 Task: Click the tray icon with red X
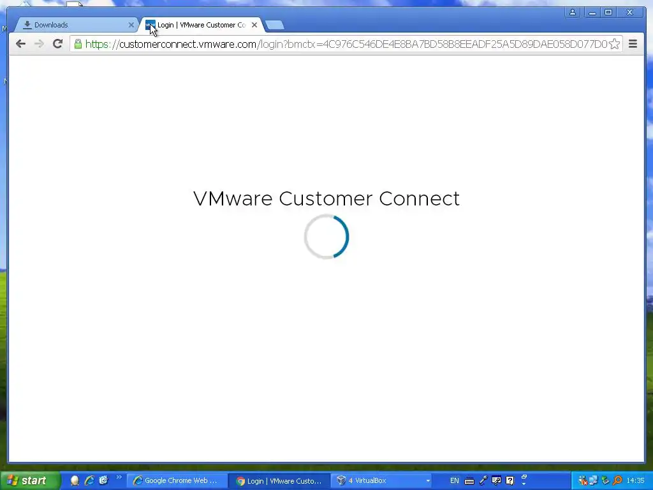click(583, 480)
